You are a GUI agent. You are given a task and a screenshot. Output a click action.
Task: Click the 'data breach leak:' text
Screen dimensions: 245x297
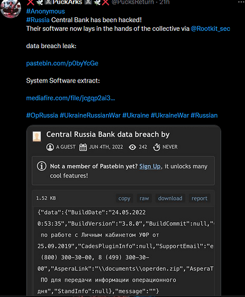pos(51,46)
